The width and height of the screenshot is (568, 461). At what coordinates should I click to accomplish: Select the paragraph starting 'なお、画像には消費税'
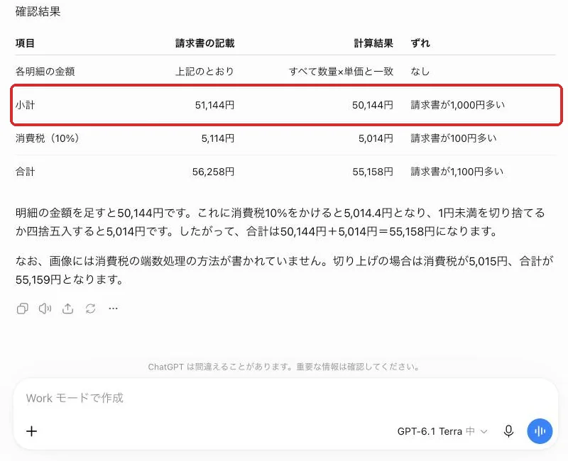[285, 270]
